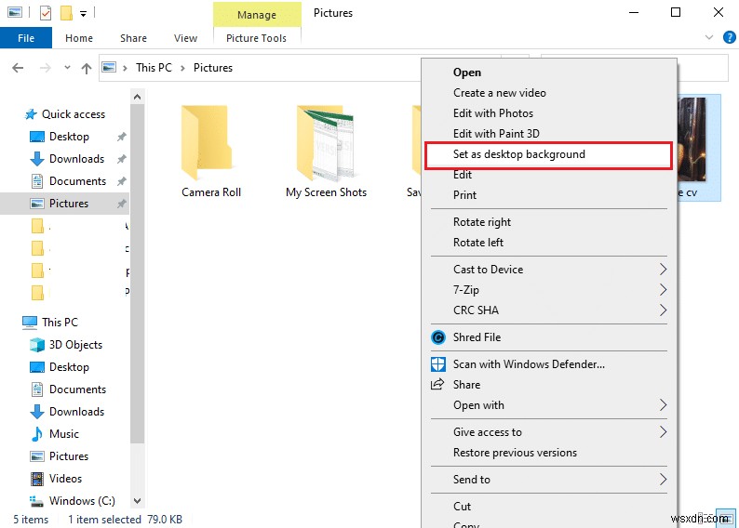This screenshot has width=739, height=528.
Task: Select Windows (C:) drive in sidebar
Action: [x=81, y=501]
